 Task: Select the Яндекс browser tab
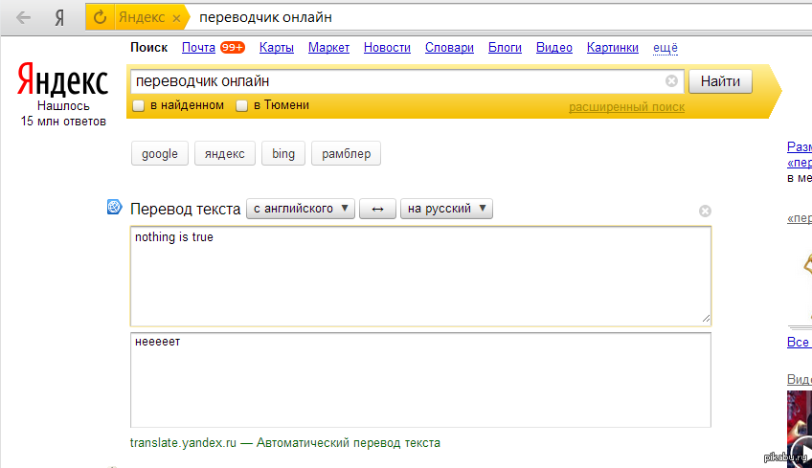tap(142, 17)
